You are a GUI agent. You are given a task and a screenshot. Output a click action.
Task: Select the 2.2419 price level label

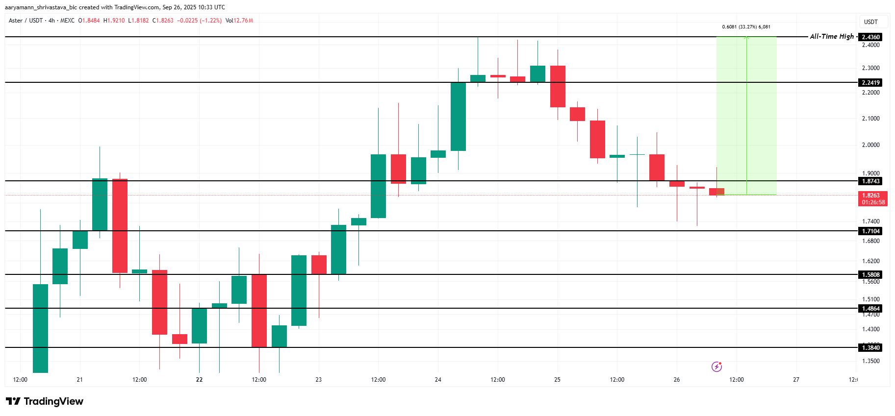[871, 83]
